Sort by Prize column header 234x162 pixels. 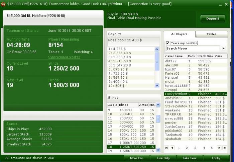[221, 56]
